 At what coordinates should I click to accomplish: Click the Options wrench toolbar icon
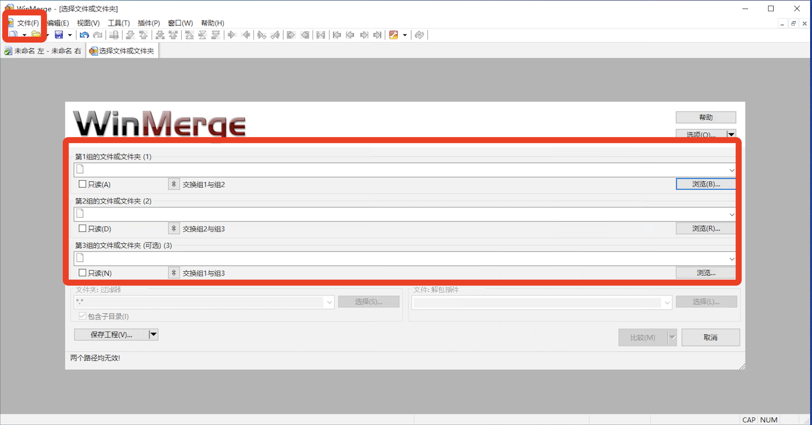(394, 35)
